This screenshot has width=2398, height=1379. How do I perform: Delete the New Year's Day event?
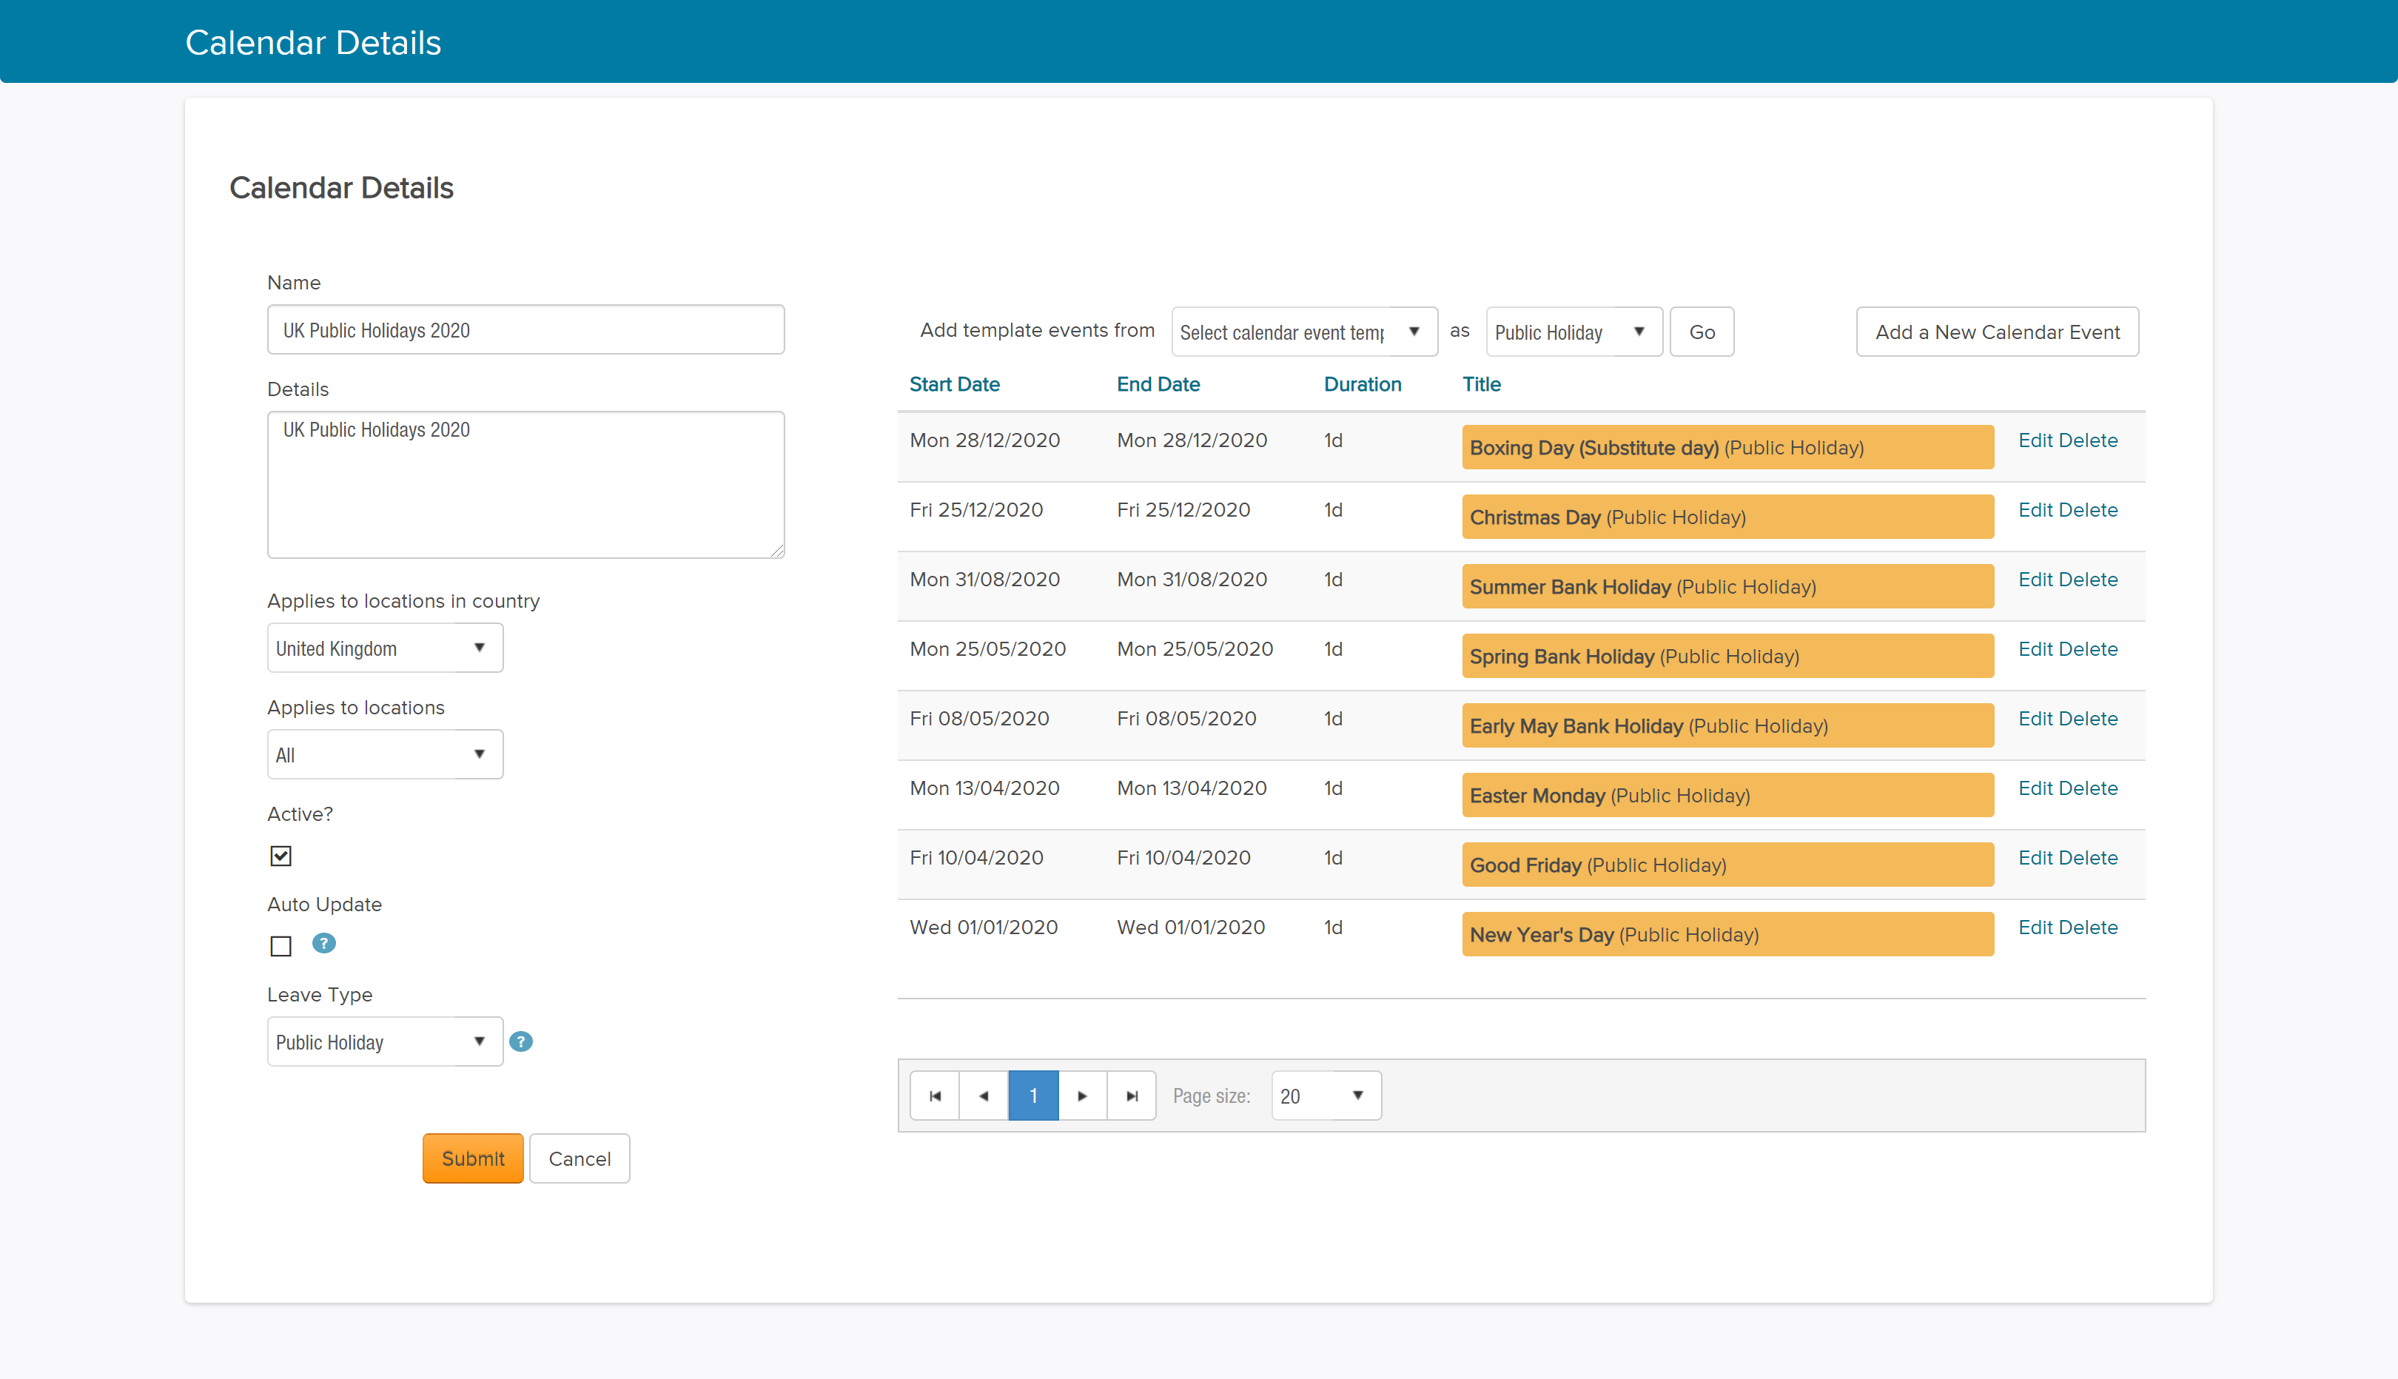click(2087, 927)
